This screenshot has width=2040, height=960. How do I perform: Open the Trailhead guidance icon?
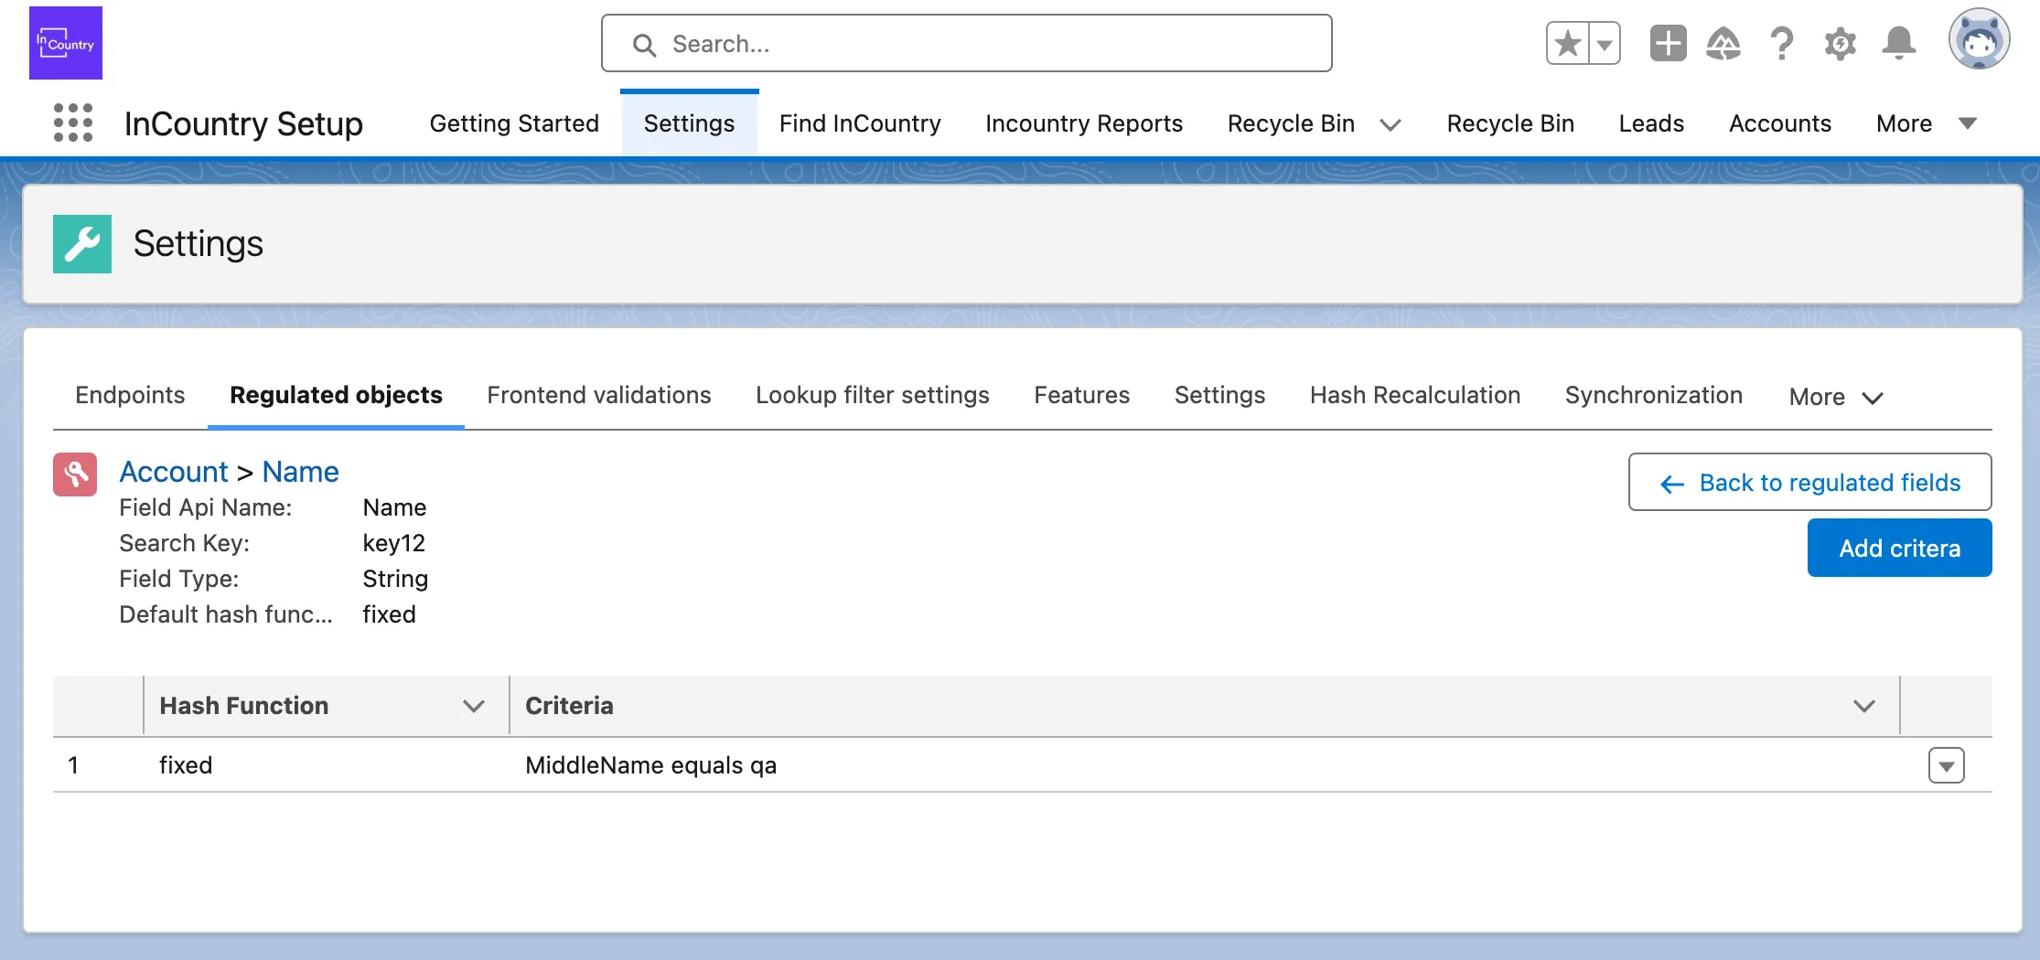(x=1723, y=43)
